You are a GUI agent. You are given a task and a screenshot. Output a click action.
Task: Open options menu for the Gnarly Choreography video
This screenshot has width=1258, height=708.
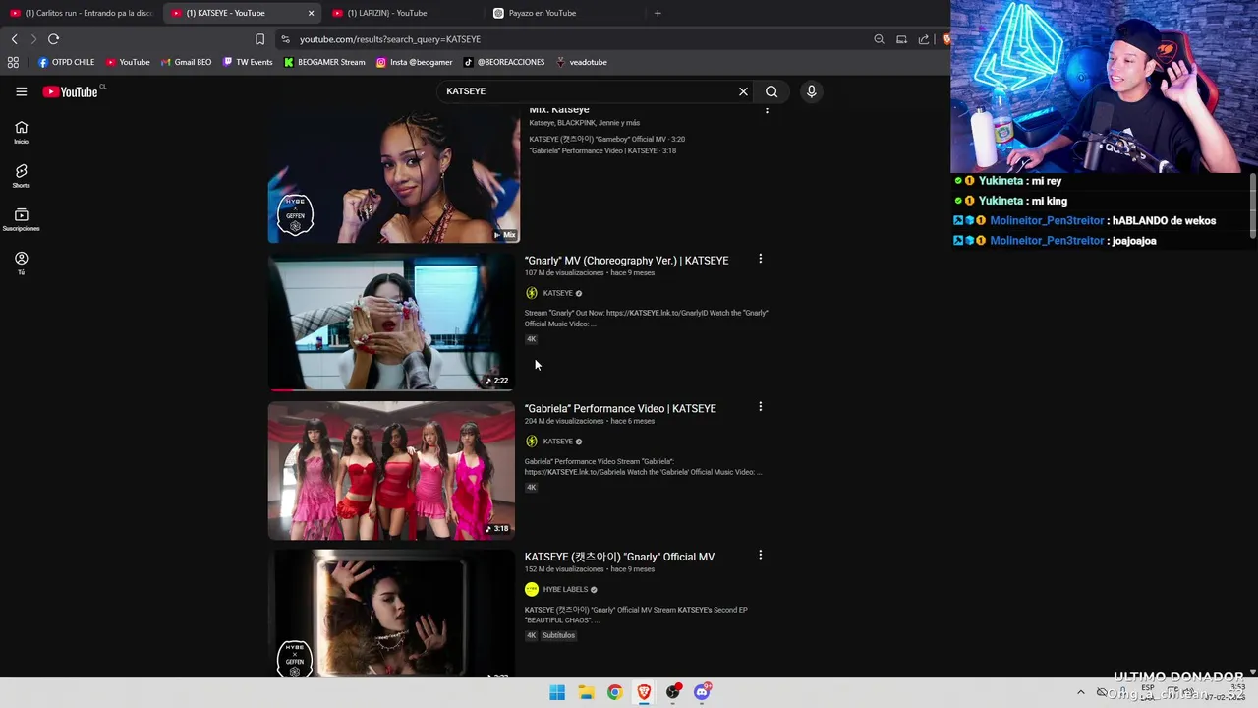pos(760,259)
